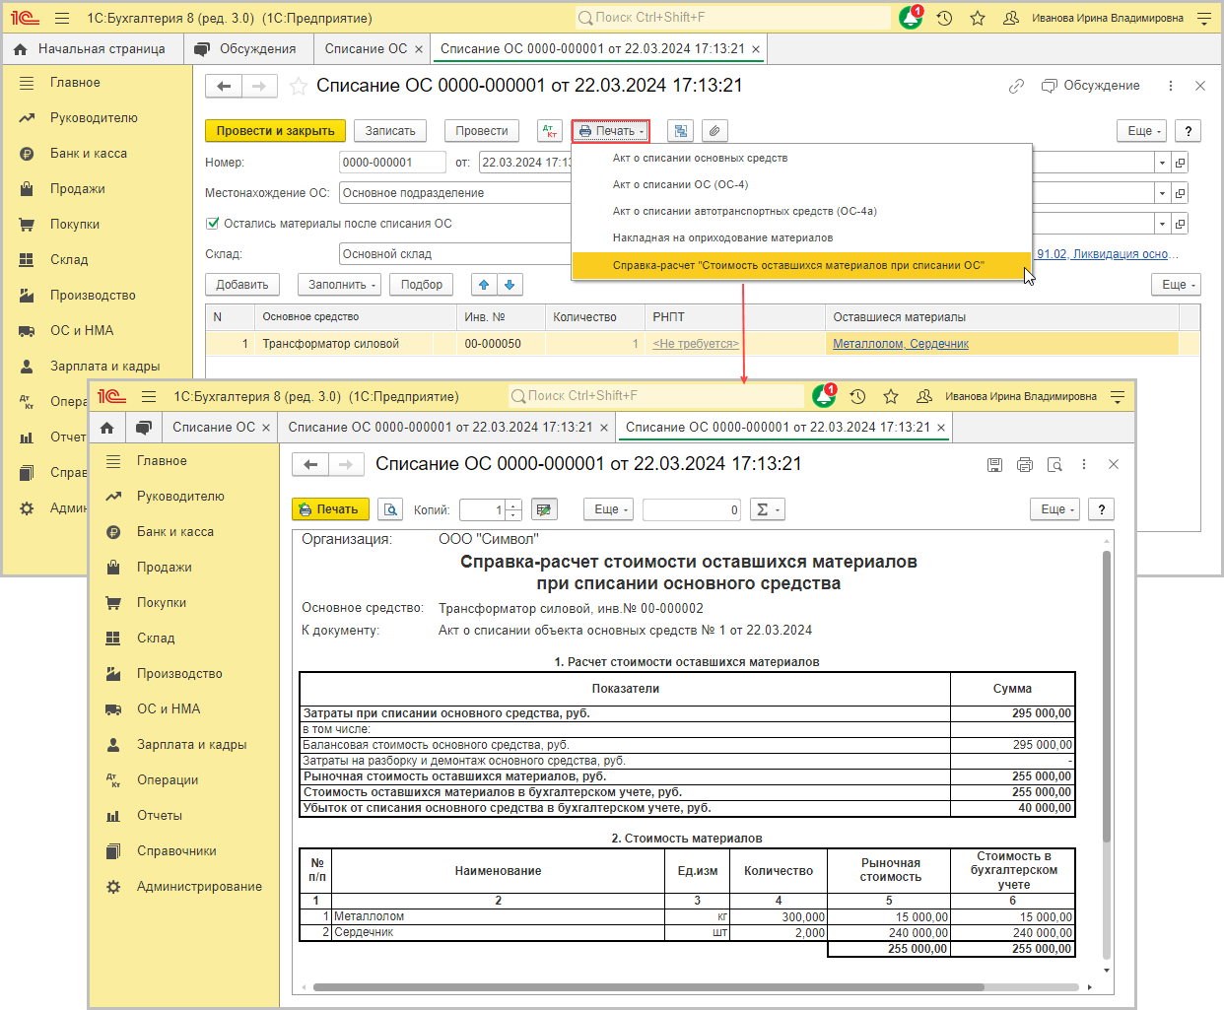Toggle the edit mode button beside copies field

click(544, 509)
